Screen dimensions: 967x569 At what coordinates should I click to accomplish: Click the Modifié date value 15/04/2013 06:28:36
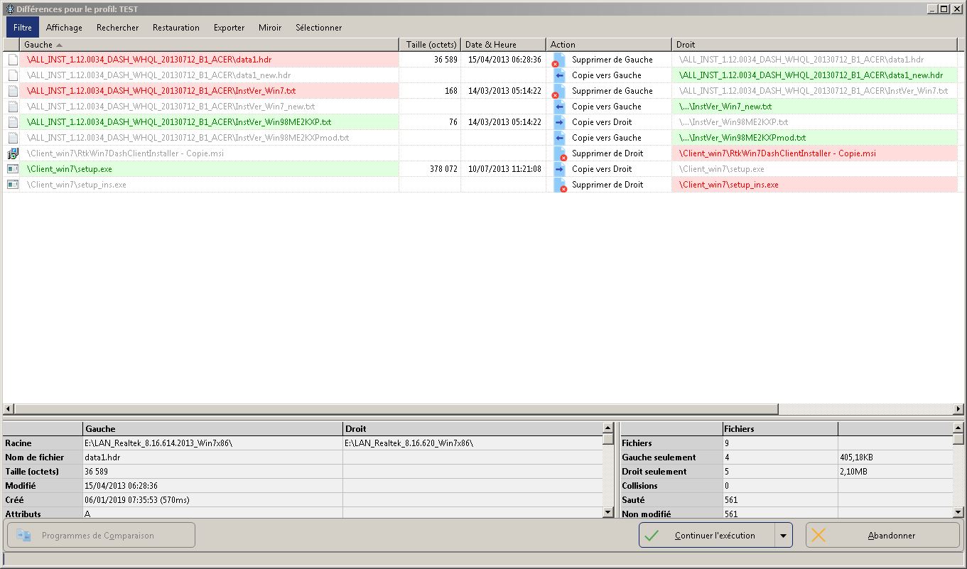pyautogui.click(x=121, y=486)
